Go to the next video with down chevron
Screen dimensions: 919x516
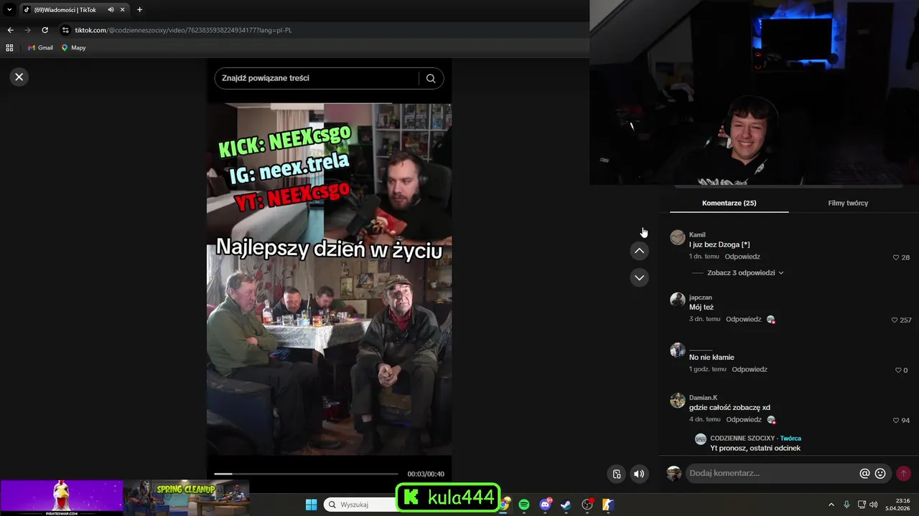639,277
